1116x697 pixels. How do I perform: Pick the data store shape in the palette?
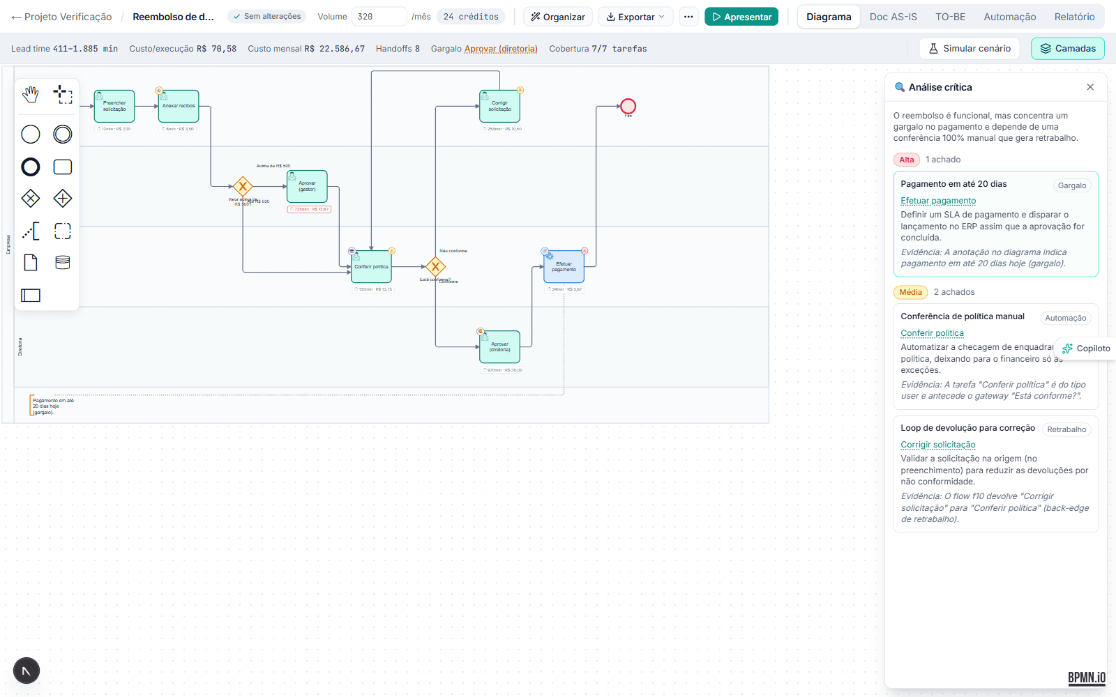coord(63,262)
